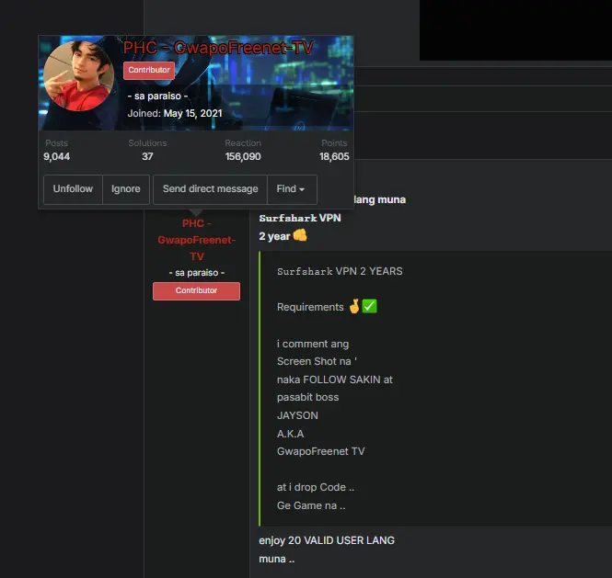Open the post author name PHC - GwapoFreenet-TV

[196, 240]
